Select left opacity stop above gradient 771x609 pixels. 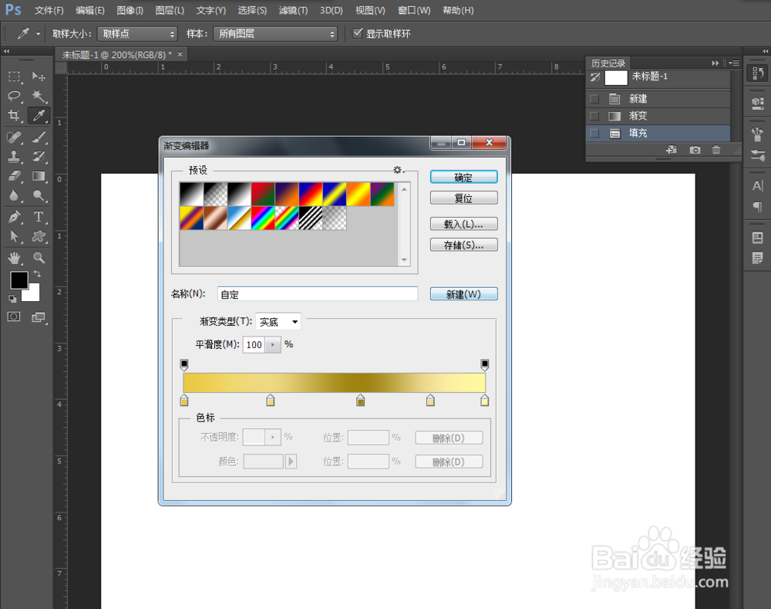pos(184,365)
